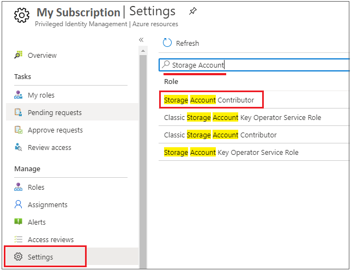
Task: Click the Refresh button label
Action: 187,43
